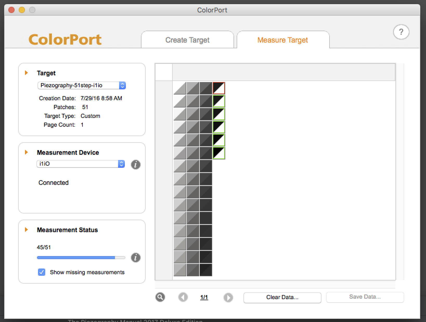This screenshot has height=322, width=426.
Task: Select the red-outlined missing patch
Action: pyautogui.click(x=219, y=88)
